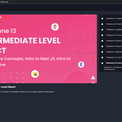122x122 pixels.
Task: Expand the Milestone 12 Final row
Action: coord(114,57)
